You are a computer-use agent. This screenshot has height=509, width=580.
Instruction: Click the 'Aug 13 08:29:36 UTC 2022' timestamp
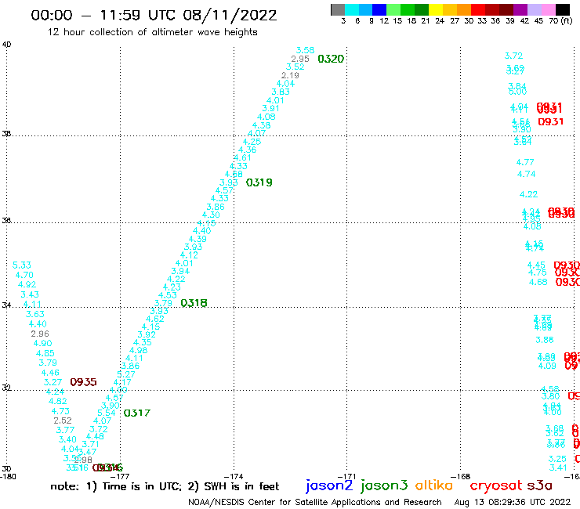click(x=513, y=502)
